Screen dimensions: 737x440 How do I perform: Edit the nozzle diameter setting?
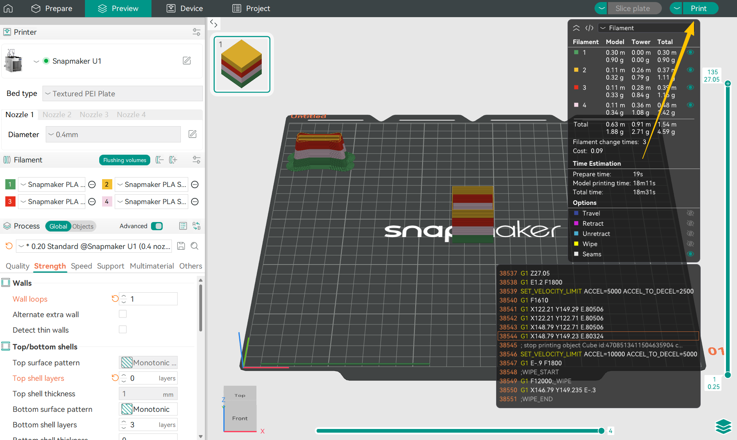pyautogui.click(x=192, y=134)
